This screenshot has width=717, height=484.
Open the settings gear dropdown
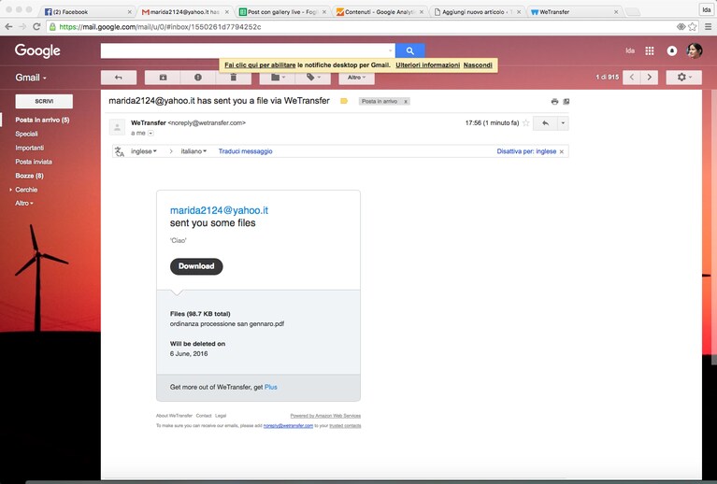click(x=683, y=78)
